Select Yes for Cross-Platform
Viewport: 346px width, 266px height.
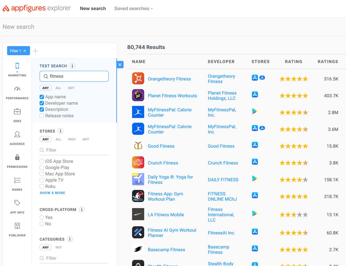(42, 217)
